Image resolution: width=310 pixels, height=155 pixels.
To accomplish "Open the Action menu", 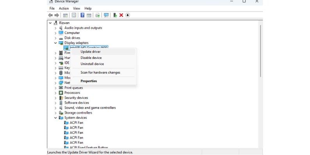I will (x=64, y=9).
